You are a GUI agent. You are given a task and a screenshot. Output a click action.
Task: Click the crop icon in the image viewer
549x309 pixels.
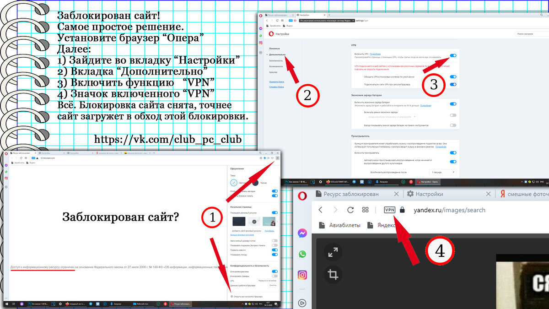click(333, 275)
